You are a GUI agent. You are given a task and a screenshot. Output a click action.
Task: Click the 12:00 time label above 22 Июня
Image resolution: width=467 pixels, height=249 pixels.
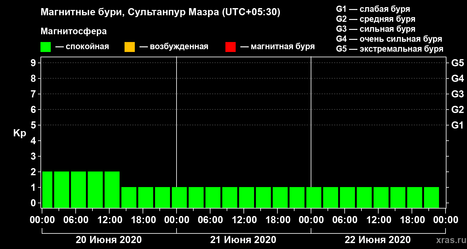(x=379, y=220)
